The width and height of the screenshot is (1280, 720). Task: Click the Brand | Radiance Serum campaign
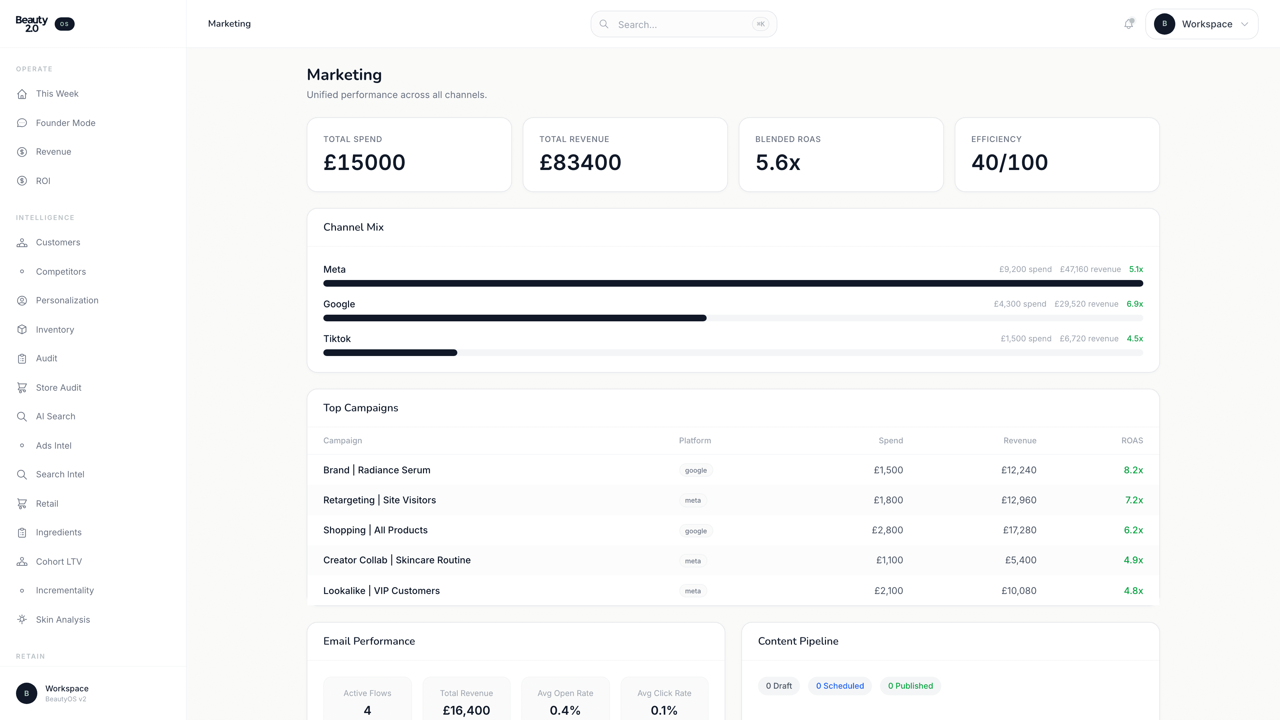click(x=377, y=470)
